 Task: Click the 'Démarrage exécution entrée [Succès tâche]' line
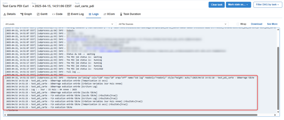pos(52,92)
